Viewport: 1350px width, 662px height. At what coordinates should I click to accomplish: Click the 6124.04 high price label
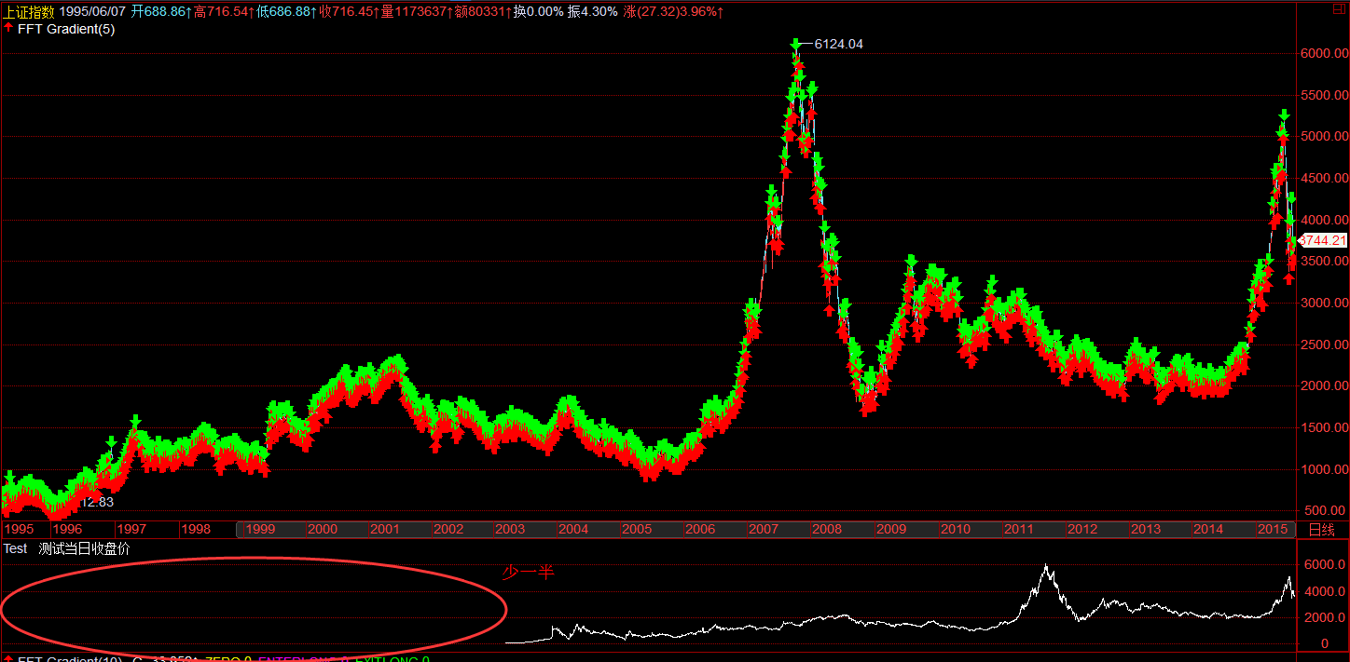838,44
